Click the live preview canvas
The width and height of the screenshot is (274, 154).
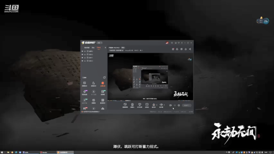(150, 77)
